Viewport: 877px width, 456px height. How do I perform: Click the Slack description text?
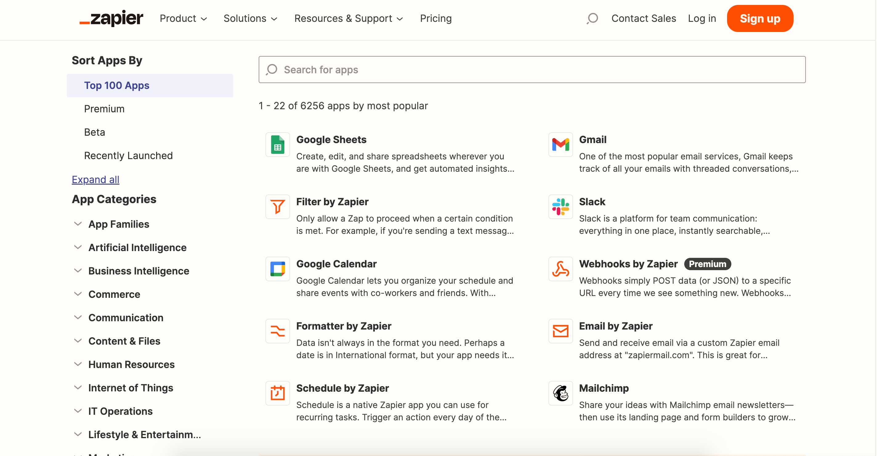coord(674,225)
